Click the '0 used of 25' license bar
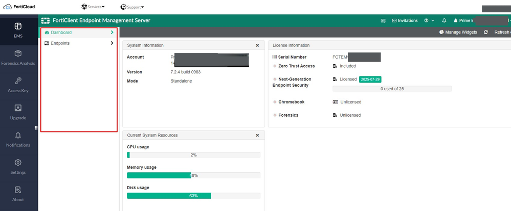The height and width of the screenshot is (211, 511). tap(392, 89)
